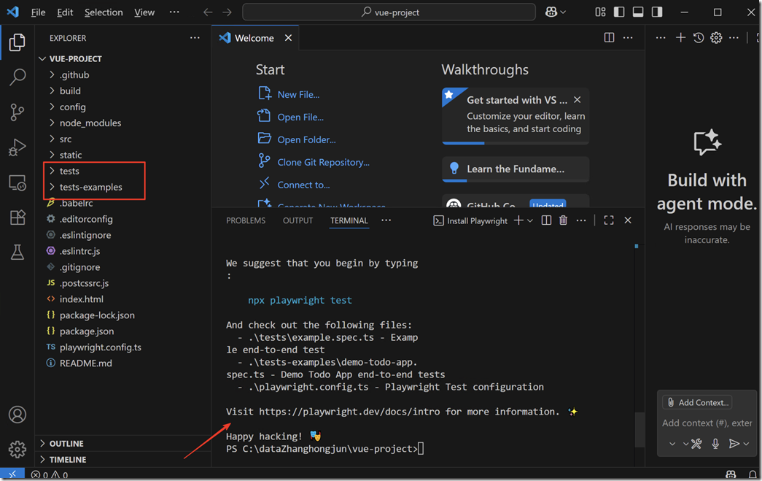Click the Open Folder... link

click(307, 140)
